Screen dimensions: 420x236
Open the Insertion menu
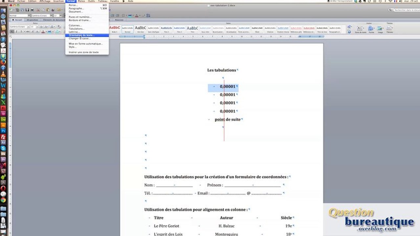[58, 1]
